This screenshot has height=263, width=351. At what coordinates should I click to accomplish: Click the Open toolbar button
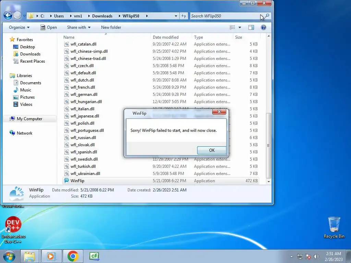coord(49,27)
